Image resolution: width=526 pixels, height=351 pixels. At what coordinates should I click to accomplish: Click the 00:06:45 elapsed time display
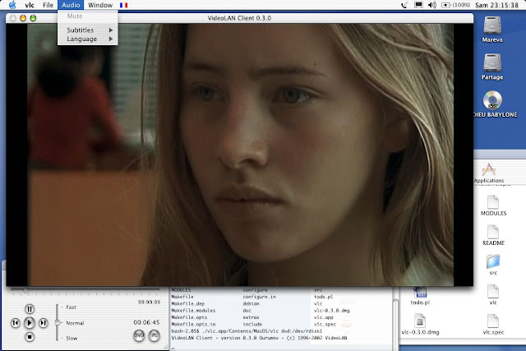(146, 322)
